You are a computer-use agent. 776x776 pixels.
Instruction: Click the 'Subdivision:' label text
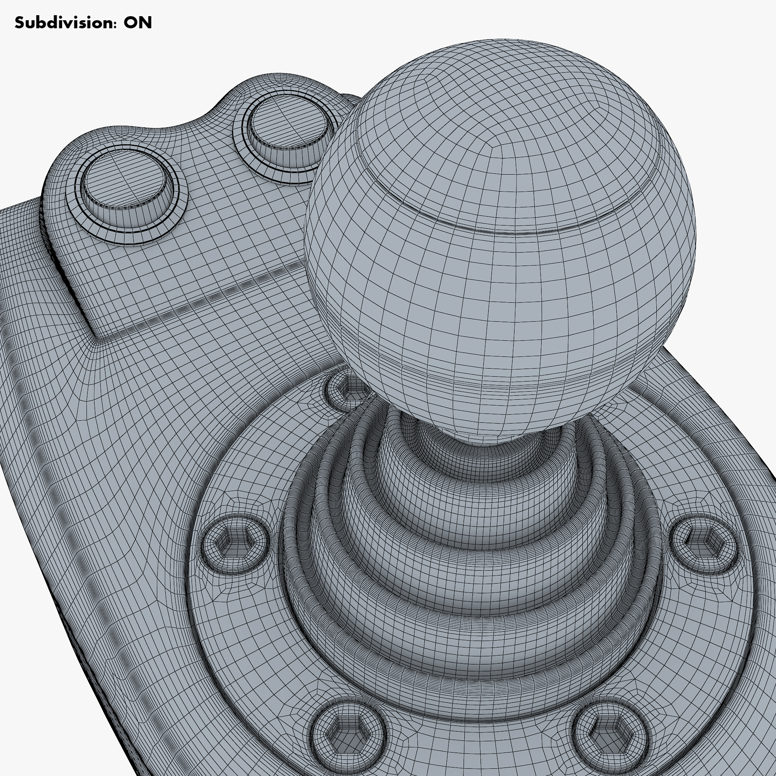(x=65, y=23)
